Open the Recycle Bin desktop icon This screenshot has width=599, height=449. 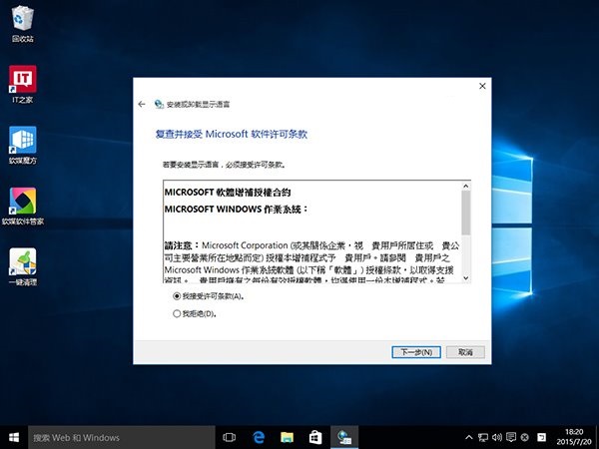[23, 23]
